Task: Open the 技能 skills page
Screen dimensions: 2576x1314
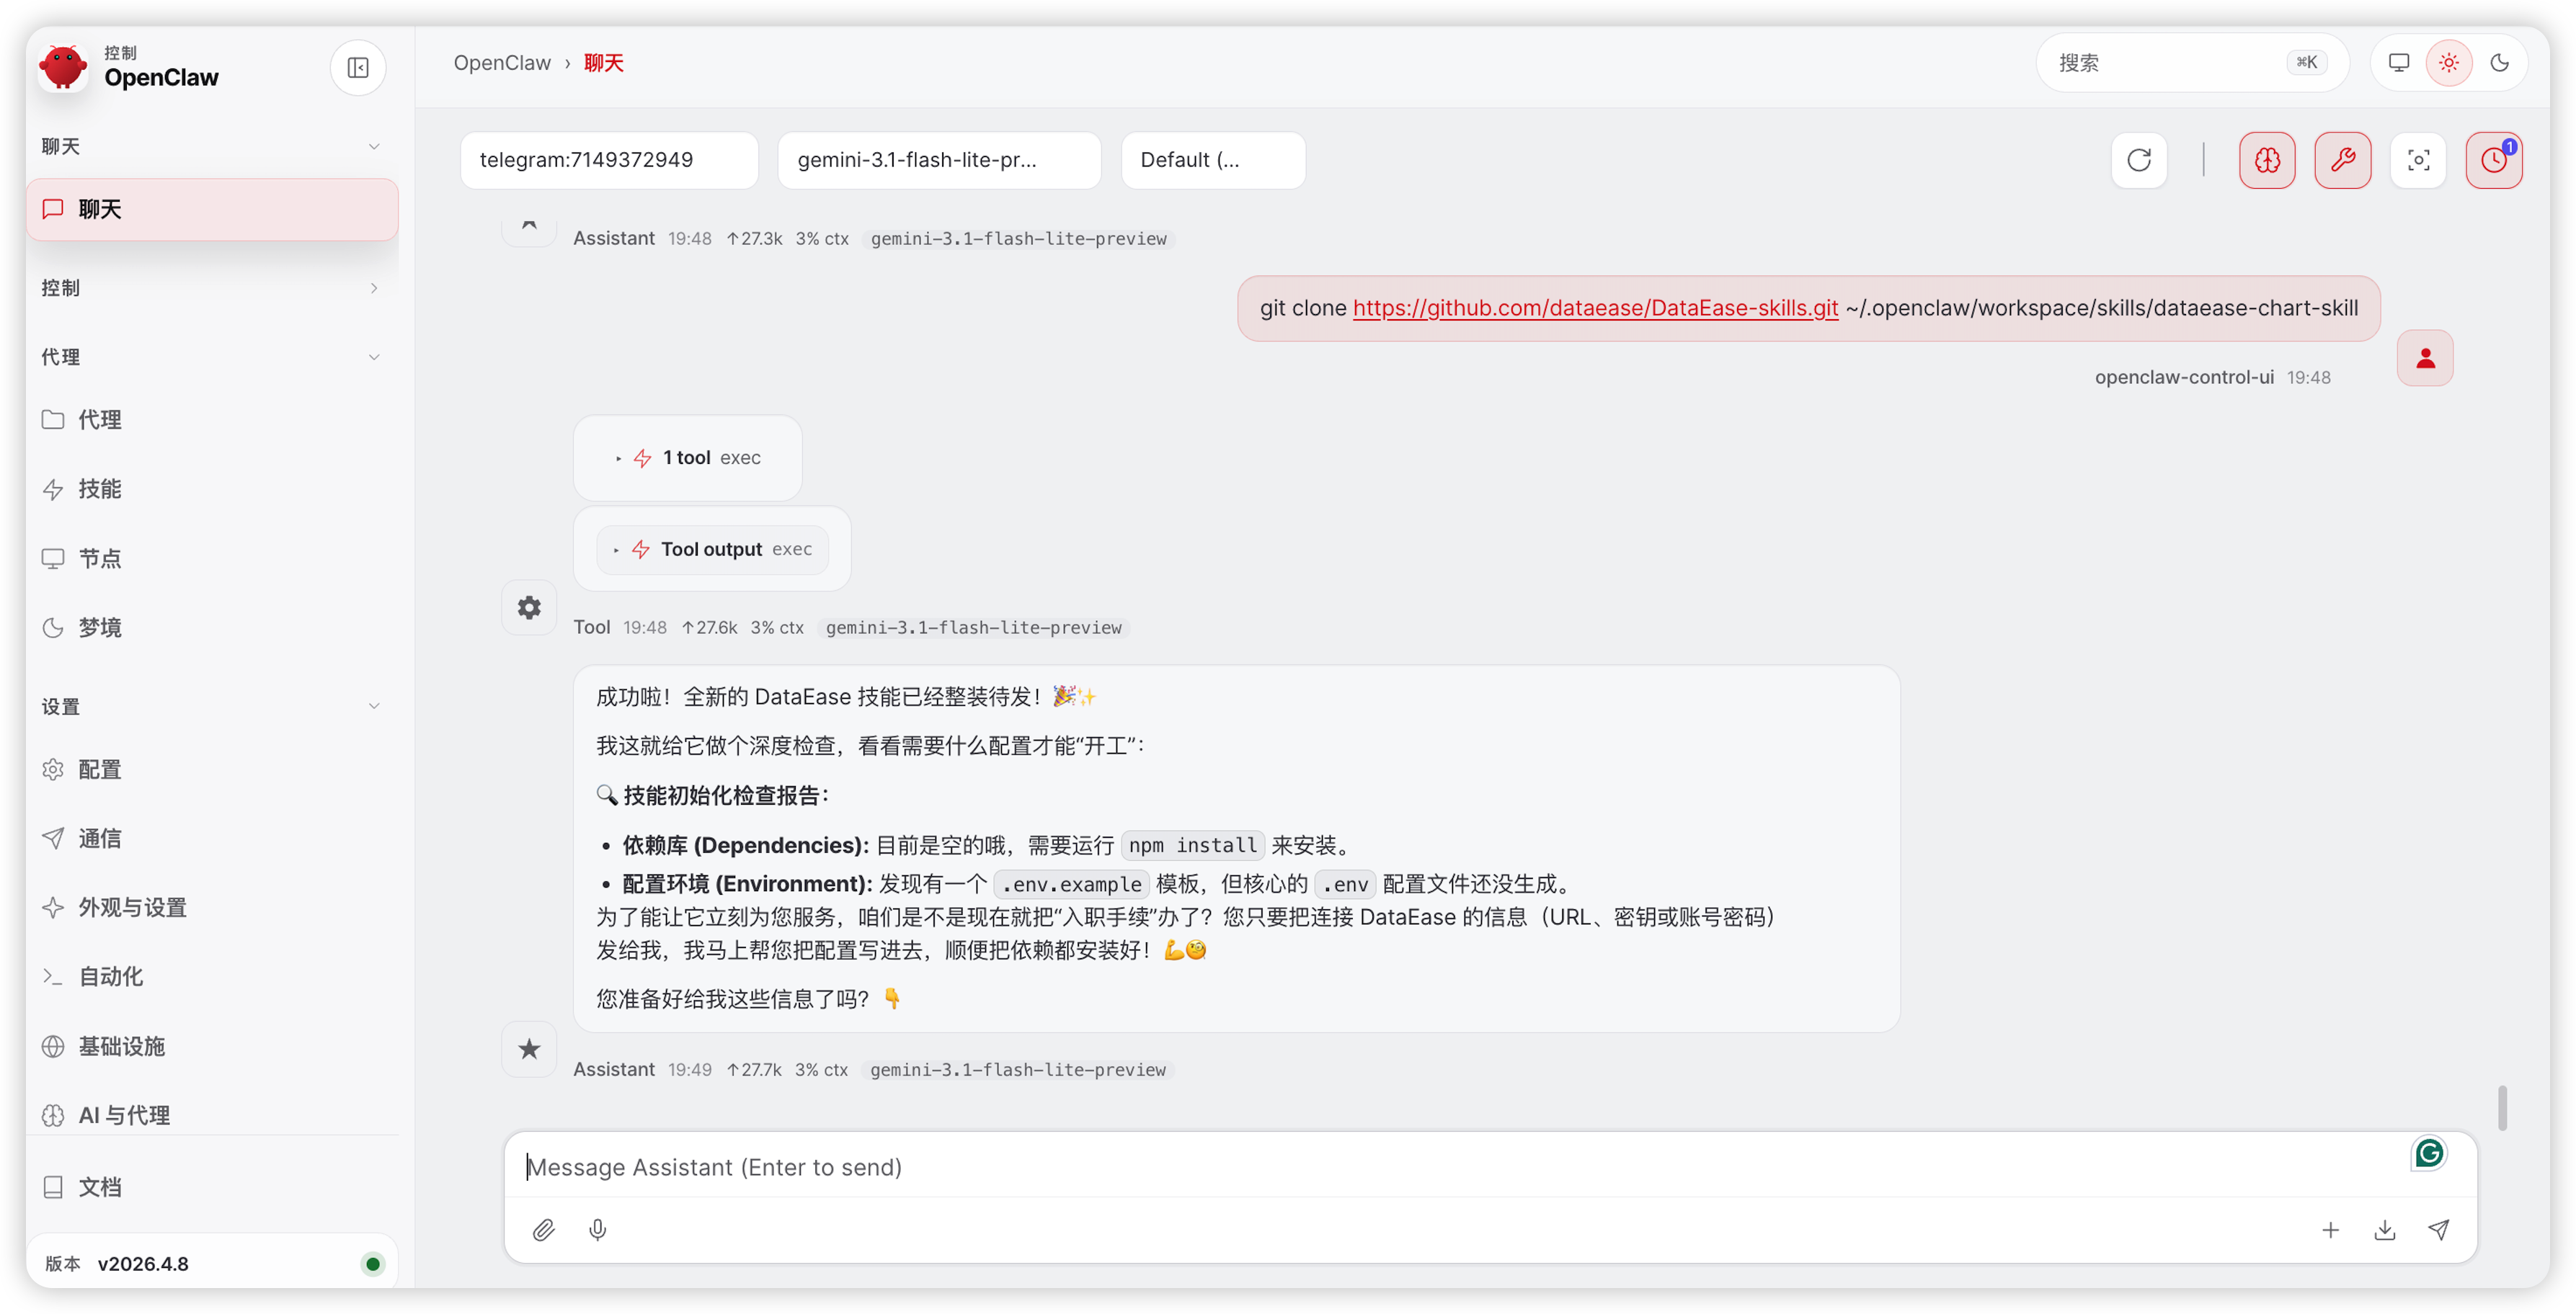Action: pos(212,488)
